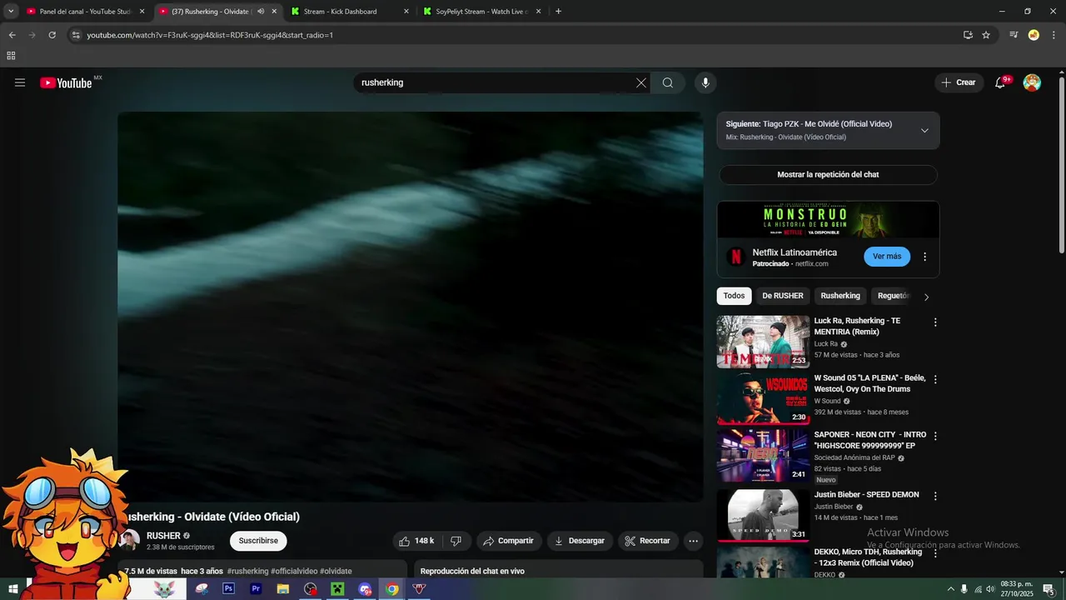1066x600 pixels.
Task: Open options for SAPONER NEON CITY video
Action: tap(935, 436)
